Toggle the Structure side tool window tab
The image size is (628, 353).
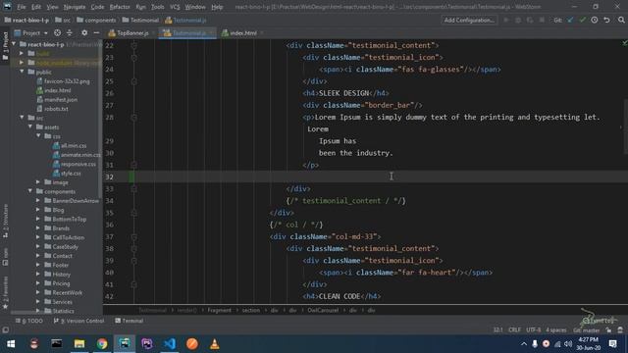[x=5, y=221]
